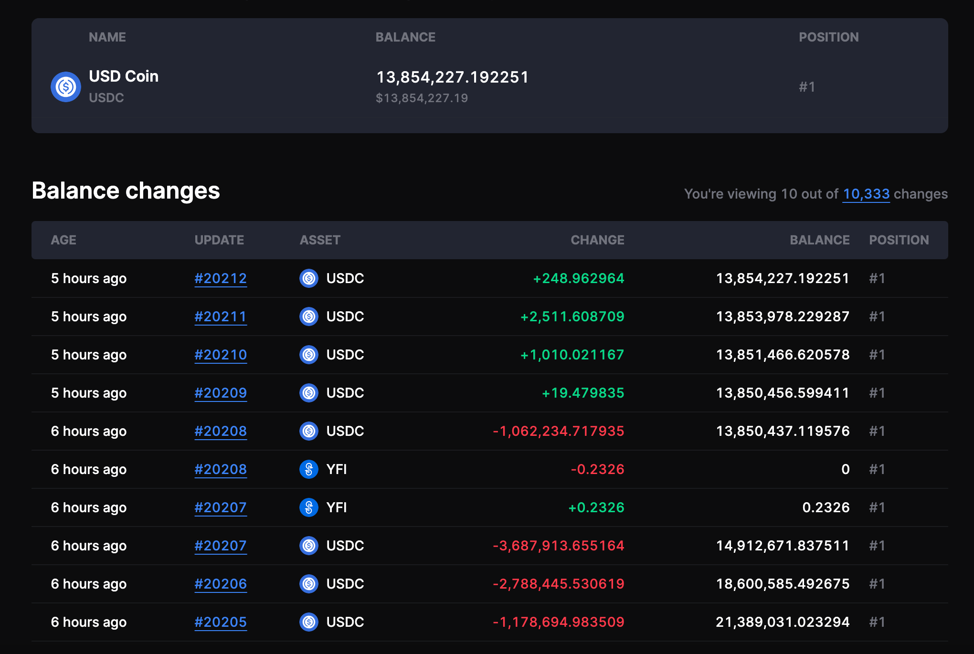Viewport: 974px width, 654px height.
Task: Open update #20212 link
Action: 221,278
